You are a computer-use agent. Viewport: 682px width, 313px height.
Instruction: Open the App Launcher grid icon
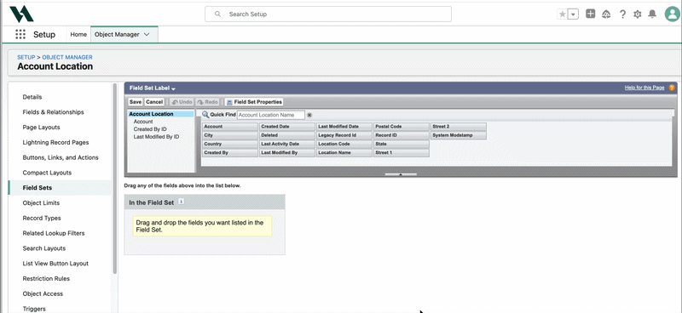(20, 34)
